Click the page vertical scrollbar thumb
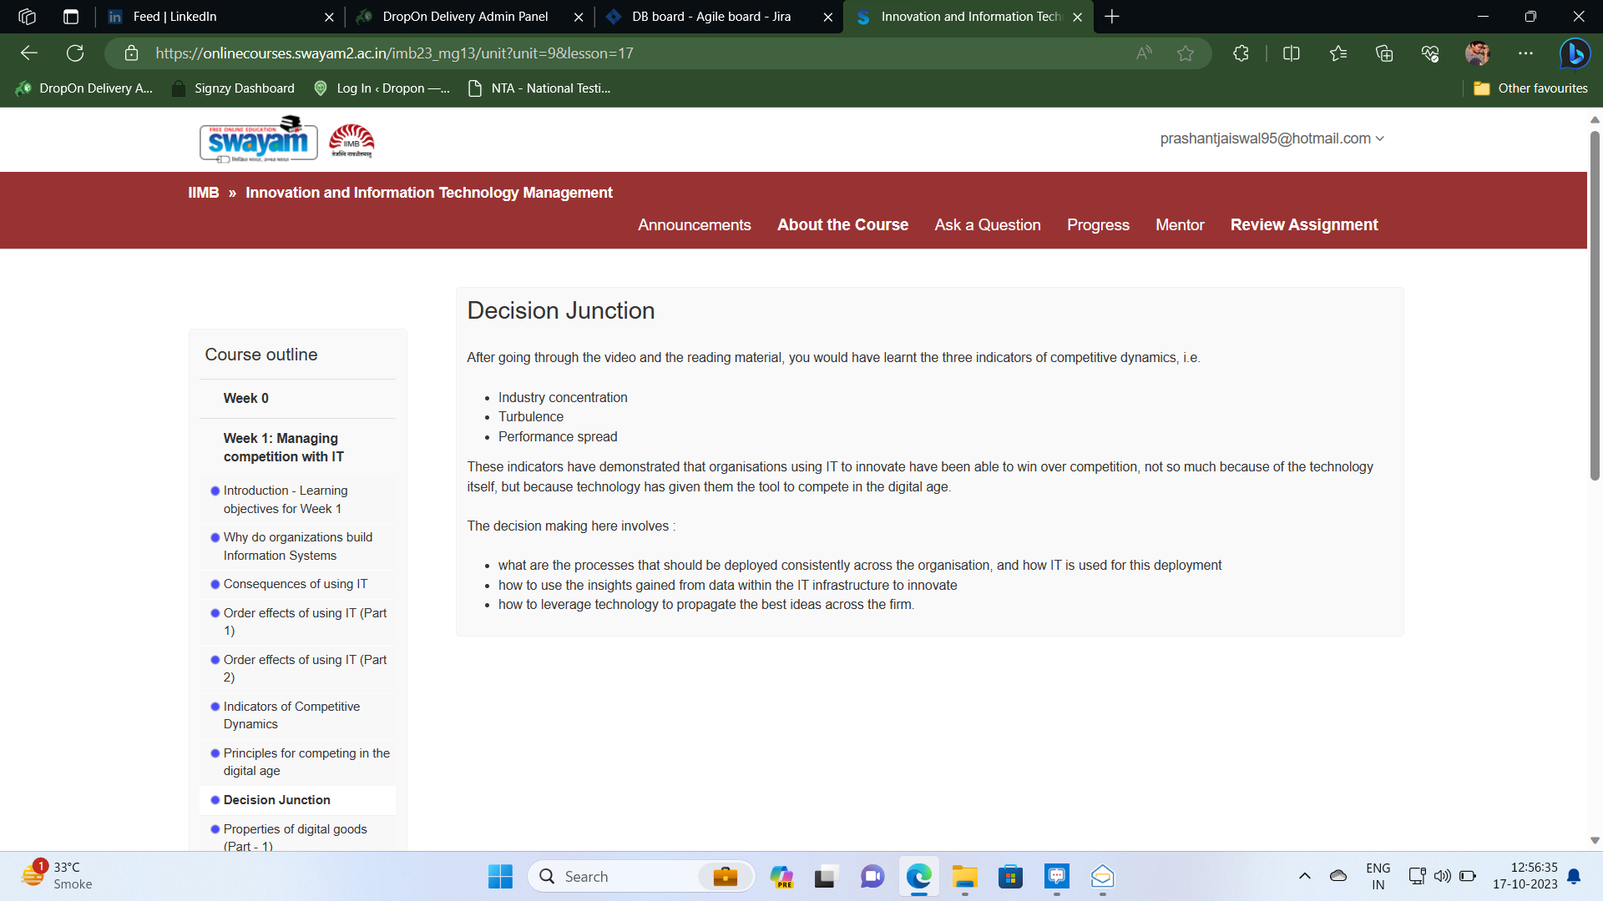Viewport: 1603px width, 901px height. click(1595, 305)
